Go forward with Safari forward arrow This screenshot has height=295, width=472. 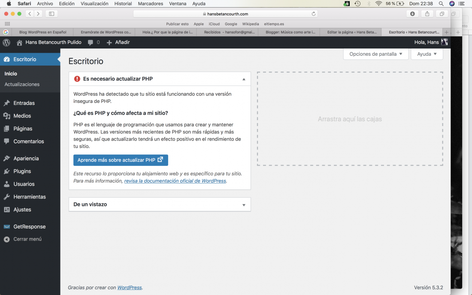click(x=38, y=14)
